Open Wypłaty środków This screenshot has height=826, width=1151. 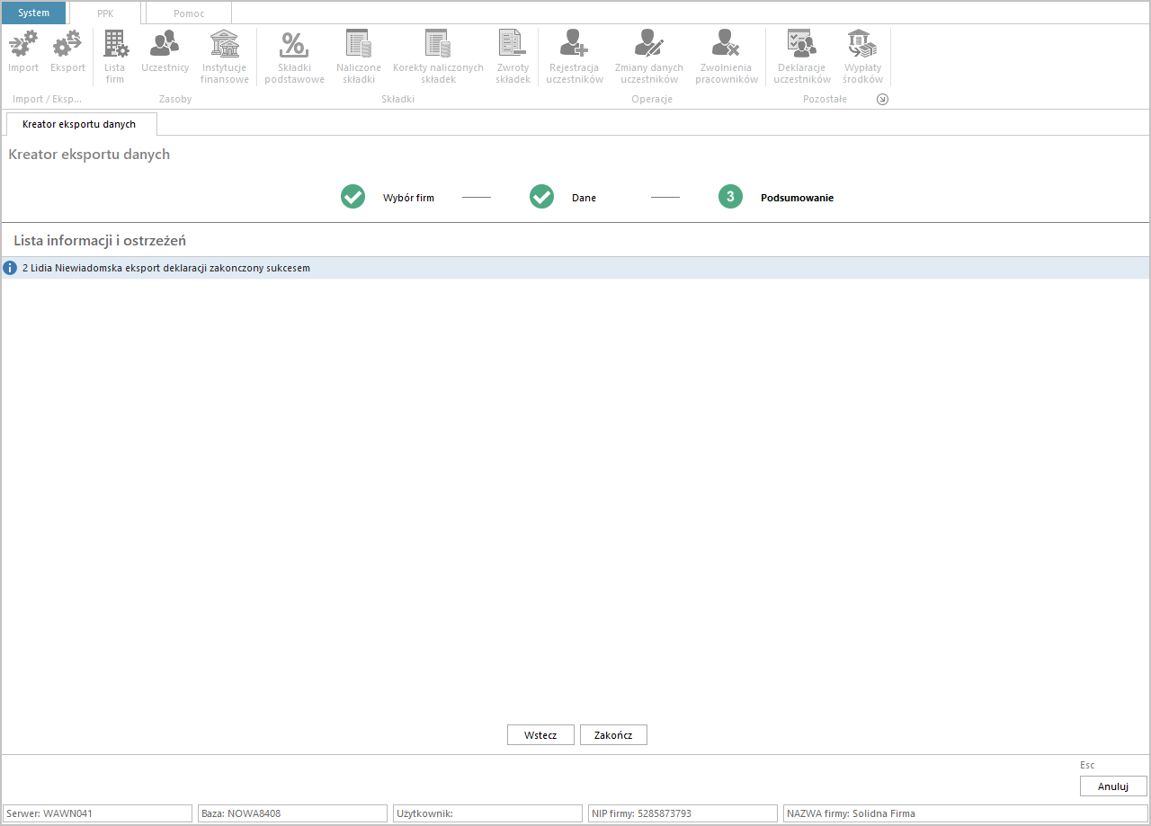[863, 58]
